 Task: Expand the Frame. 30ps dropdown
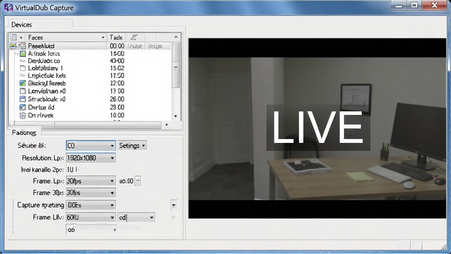(91, 193)
